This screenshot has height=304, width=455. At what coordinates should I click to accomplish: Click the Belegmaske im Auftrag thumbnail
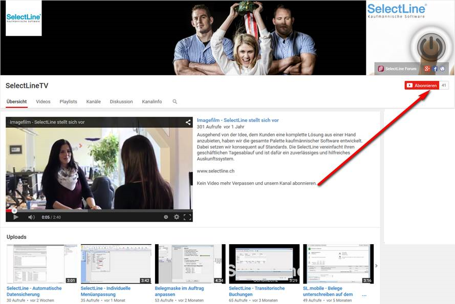tap(190, 264)
